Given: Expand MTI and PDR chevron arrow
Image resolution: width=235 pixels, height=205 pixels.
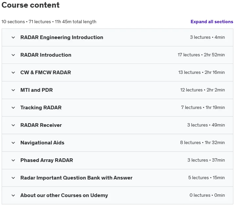Looking at the screenshot, I should click(13, 90).
